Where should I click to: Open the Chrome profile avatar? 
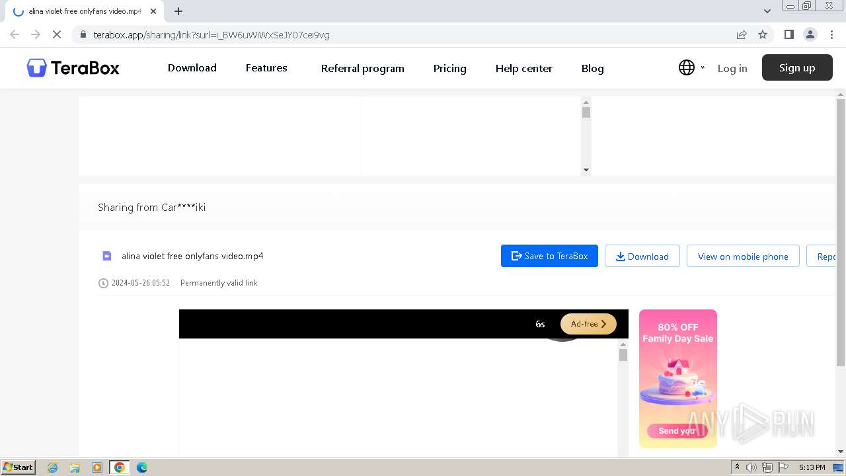[x=810, y=34]
